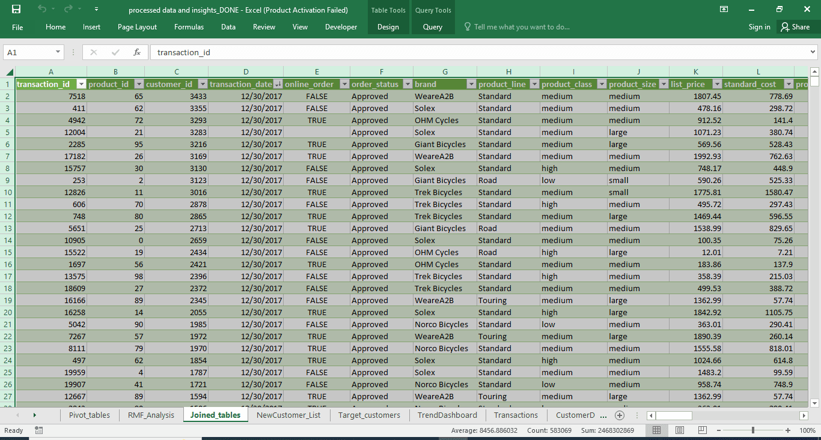Open the Data ribbon tab
Screen dimensions: 821x440
[228, 27]
